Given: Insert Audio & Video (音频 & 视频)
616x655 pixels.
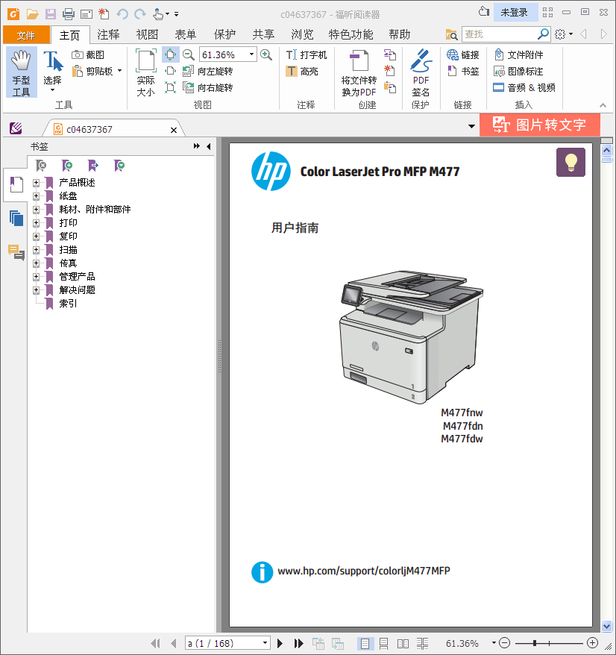Looking at the screenshot, I should click(x=524, y=87).
